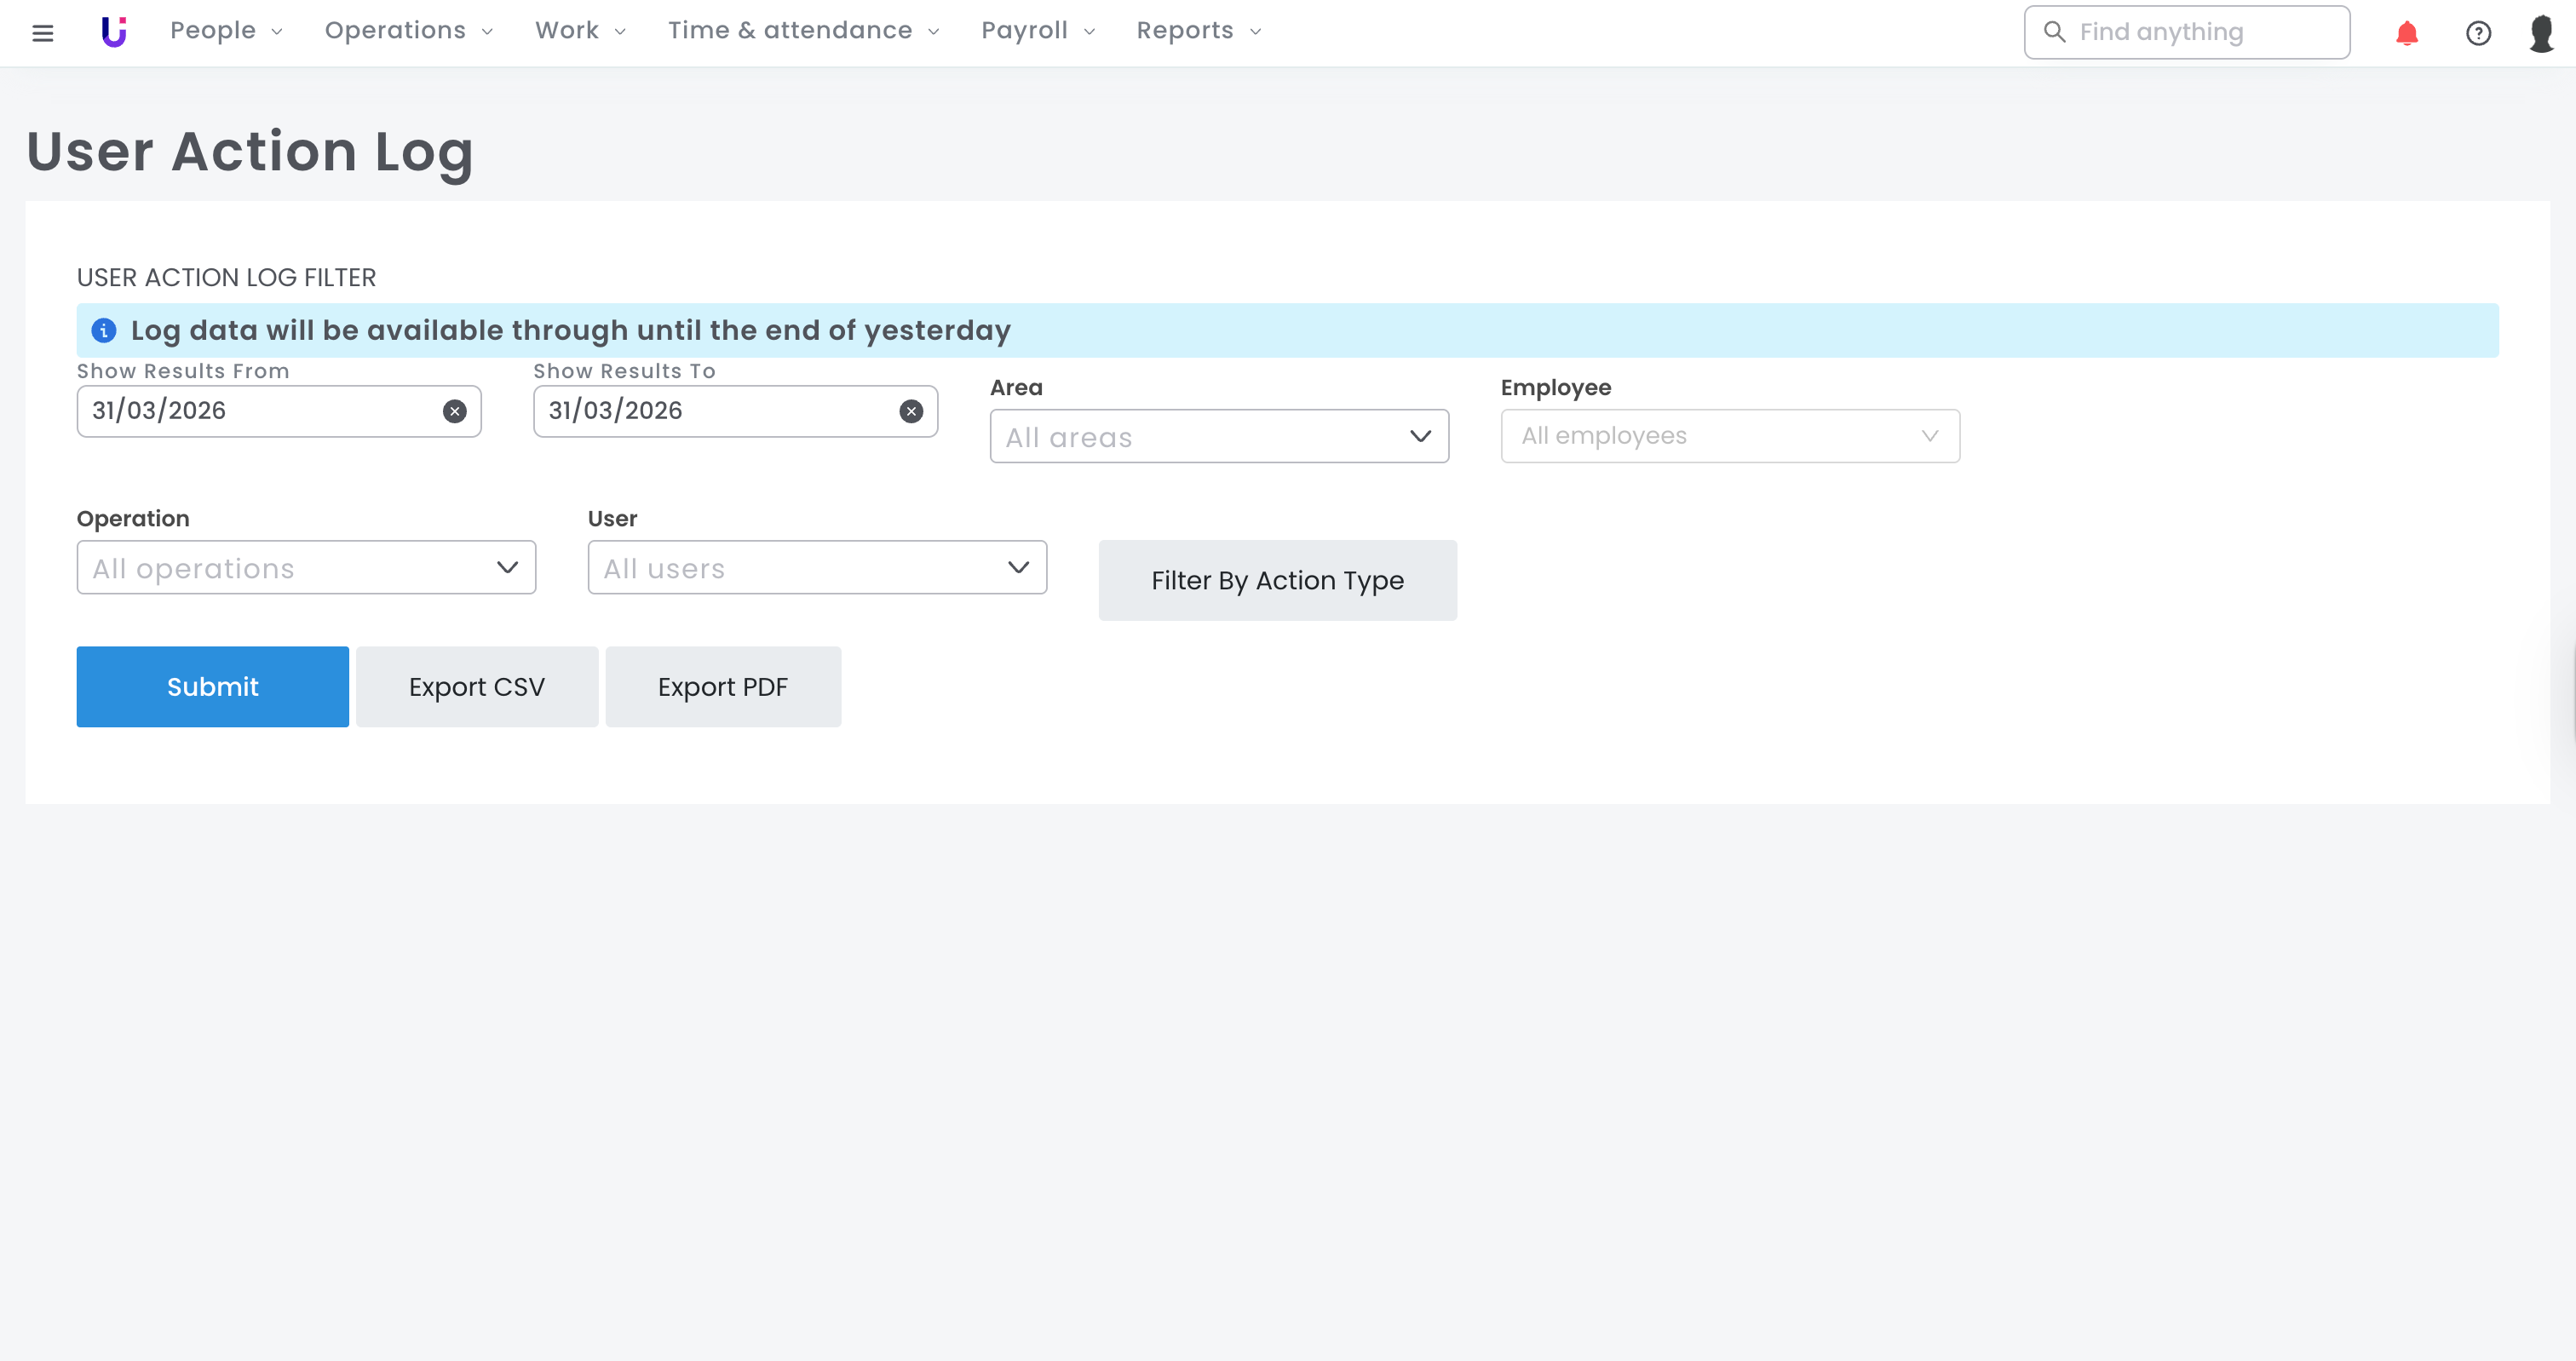
Task: Open the Reports menu
Action: pos(1198,31)
